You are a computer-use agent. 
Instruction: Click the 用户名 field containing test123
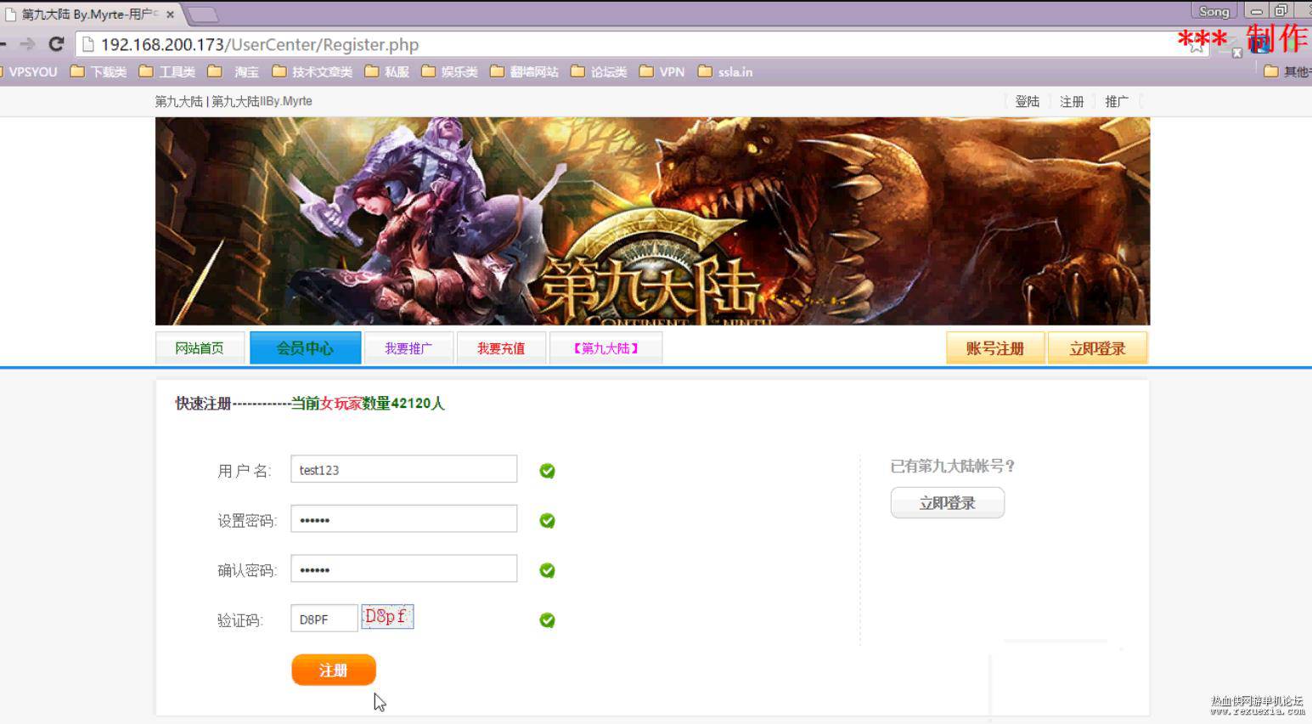click(403, 469)
